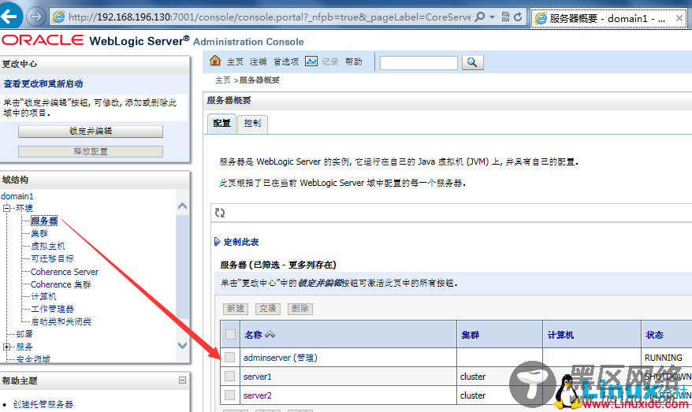Collapse the 帮助主题 panel
This screenshot has height=412, width=692.
pos(182,380)
